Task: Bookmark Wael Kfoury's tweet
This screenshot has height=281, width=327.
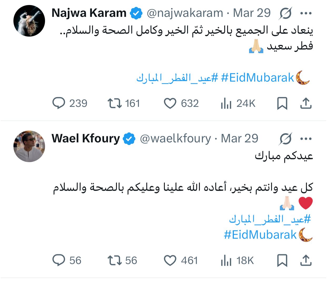Action: tap(282, 260)
